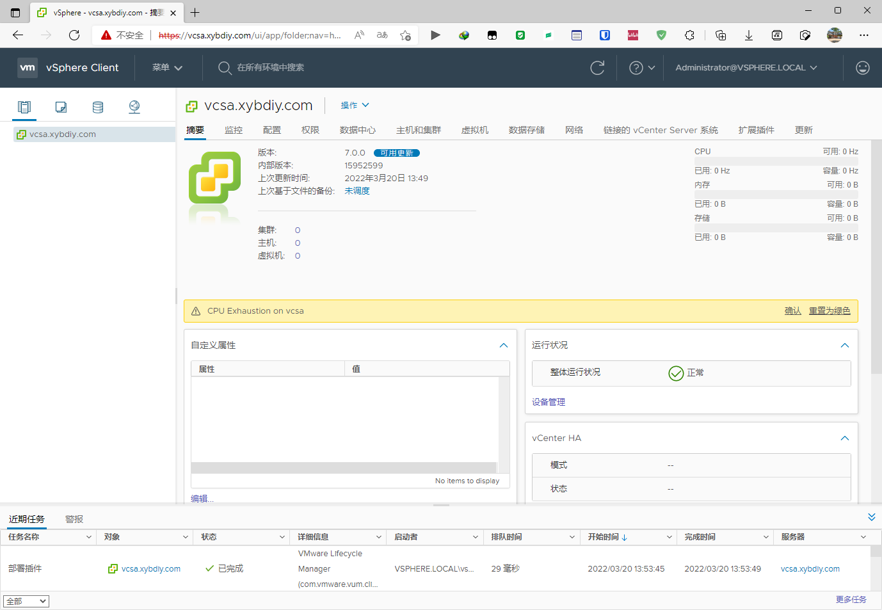Viewport: 882px width, 610px height.
Task: Collapse the vCenter HA panel
Action: coord(845,438)
